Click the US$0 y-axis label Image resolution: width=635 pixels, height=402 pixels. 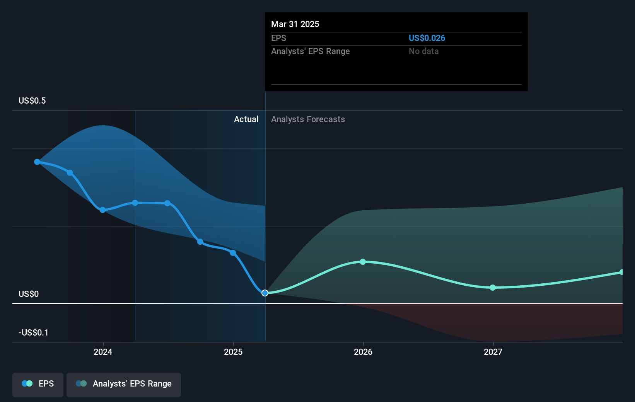click(x=29, y=294)
